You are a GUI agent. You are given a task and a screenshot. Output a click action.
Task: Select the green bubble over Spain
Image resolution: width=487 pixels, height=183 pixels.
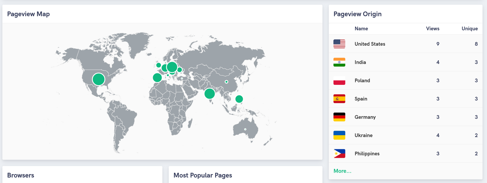coord(157,78)
